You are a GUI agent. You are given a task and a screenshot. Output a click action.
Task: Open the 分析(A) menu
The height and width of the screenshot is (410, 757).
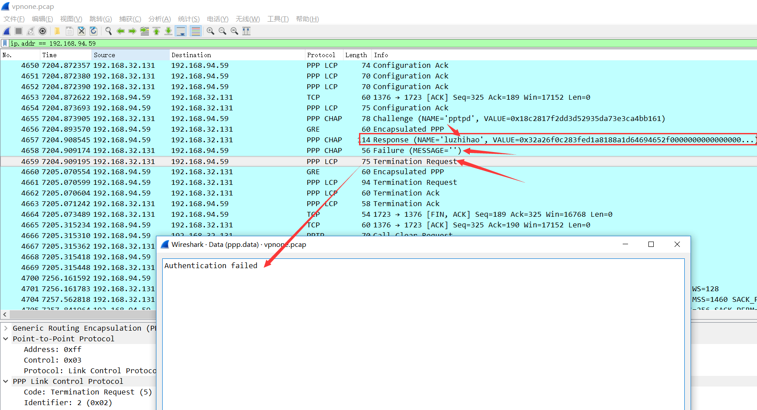[x=160, y=19]
